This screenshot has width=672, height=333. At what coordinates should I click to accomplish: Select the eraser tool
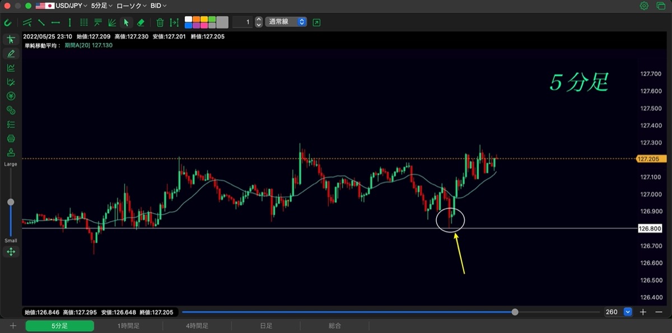pyautogui.click(x=141, y=22)
